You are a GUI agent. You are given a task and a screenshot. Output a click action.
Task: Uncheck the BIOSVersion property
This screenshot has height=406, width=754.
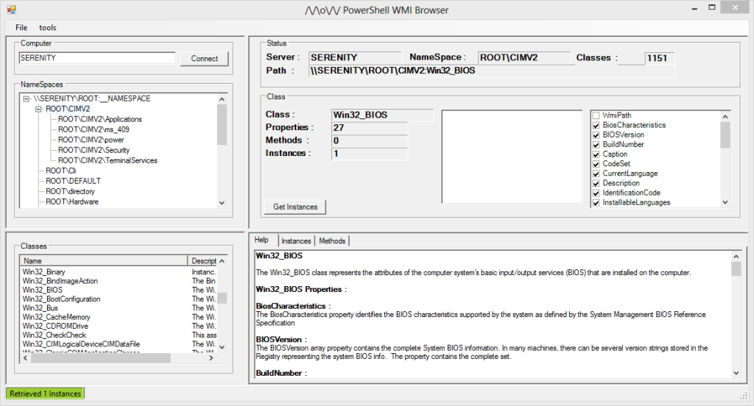click(x=596, y=135)
